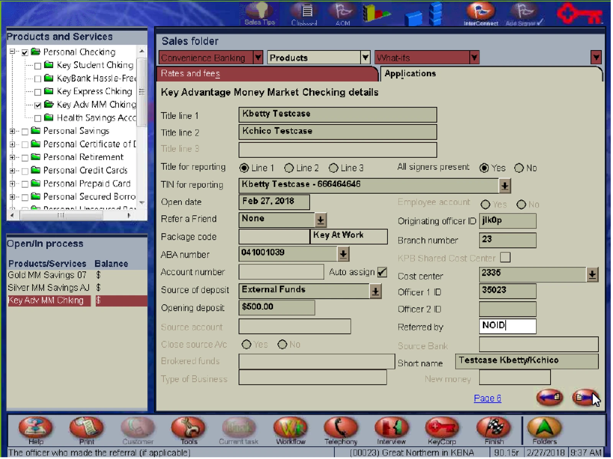The image size is (613, 459).
Task: Select Gold MM Savings 07 row
Action: tap(77, 275)
